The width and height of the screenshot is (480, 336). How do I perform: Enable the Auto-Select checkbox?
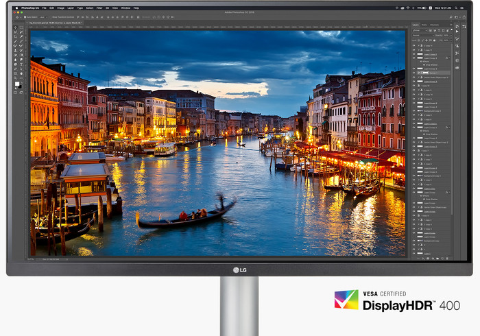(x=25, y=17)
